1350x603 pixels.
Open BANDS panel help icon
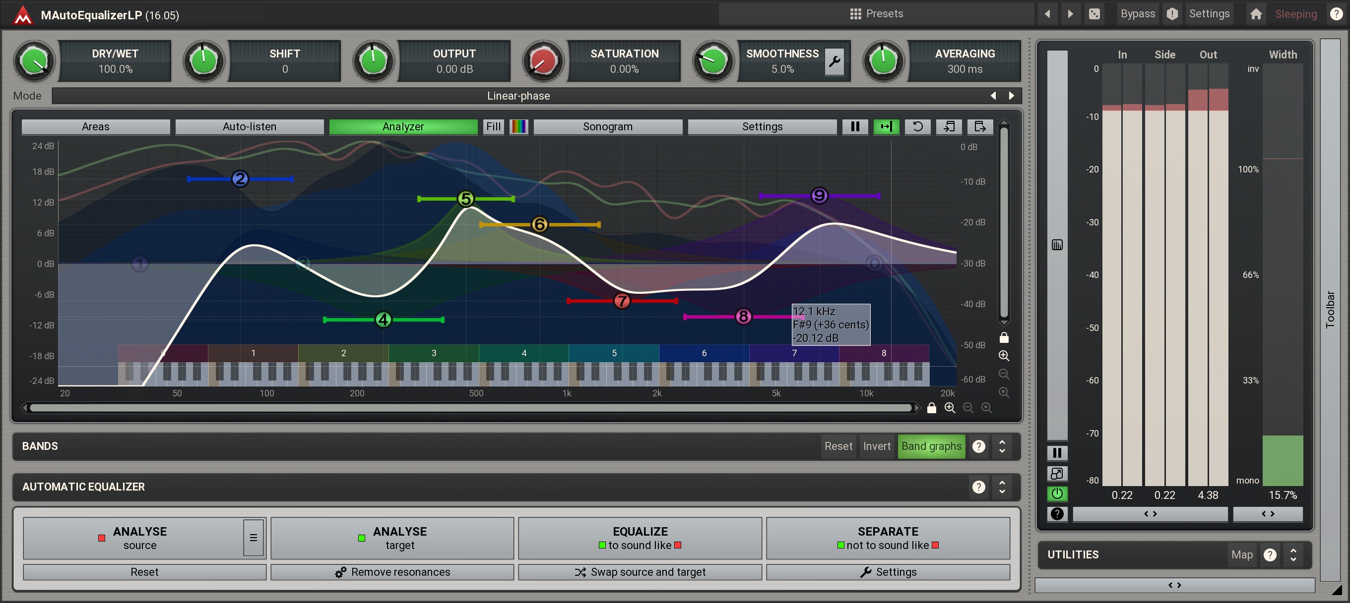(x=978, y=446)
